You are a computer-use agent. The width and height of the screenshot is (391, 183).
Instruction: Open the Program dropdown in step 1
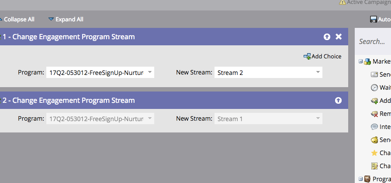coord(100,72)
